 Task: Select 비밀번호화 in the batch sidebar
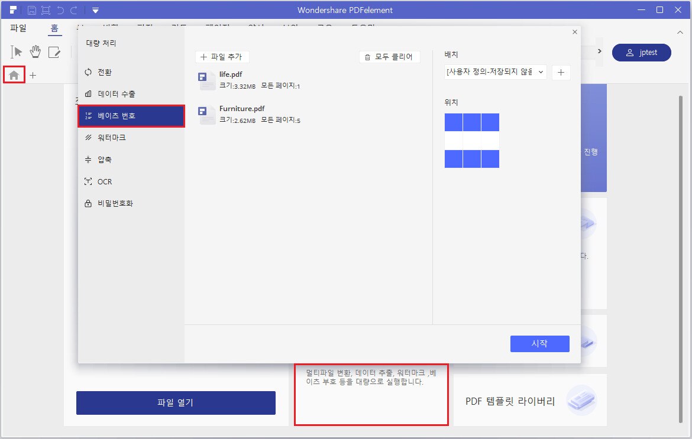click(131, 203)
